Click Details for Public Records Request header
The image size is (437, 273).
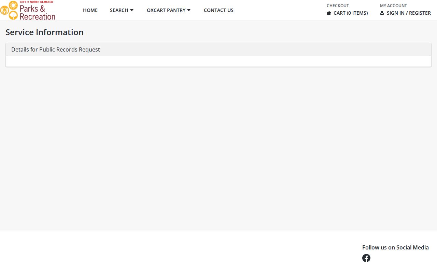(x=218, y=49)
